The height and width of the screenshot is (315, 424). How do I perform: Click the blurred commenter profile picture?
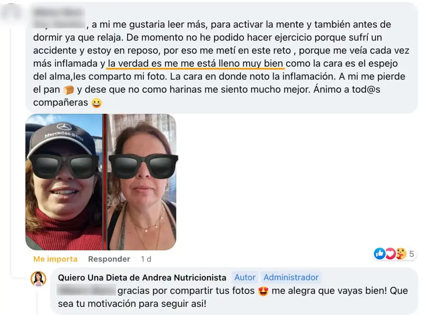click(10, 12)
